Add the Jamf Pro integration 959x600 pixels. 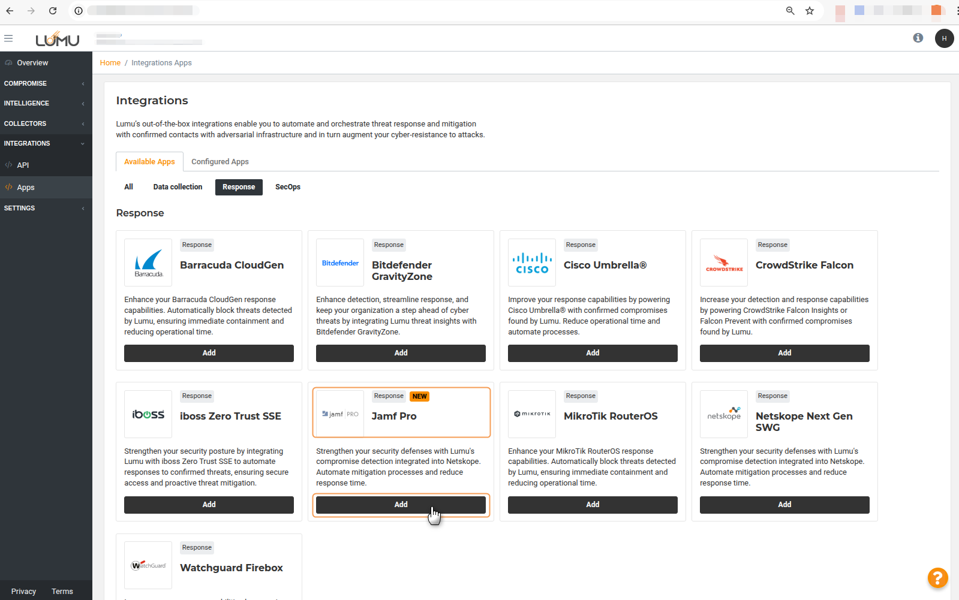click(x=401, y=505)
